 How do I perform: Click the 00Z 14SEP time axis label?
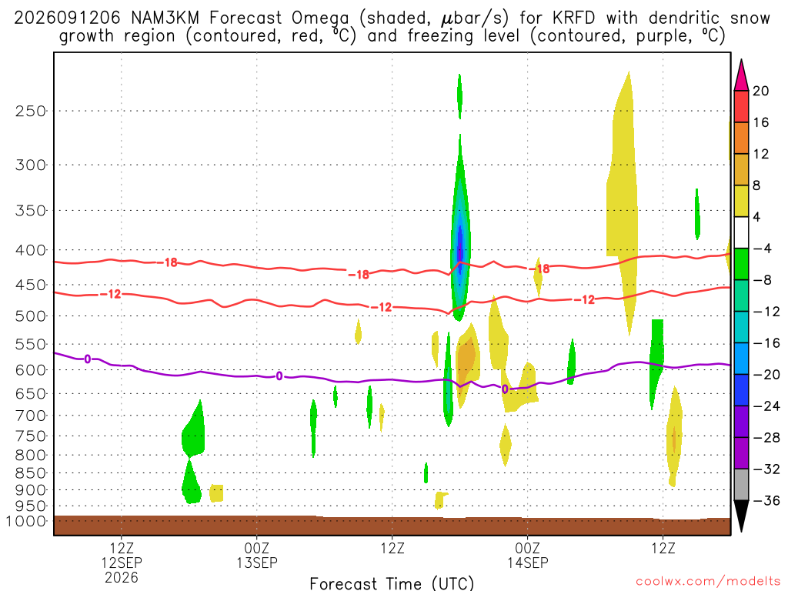point(528,556)
